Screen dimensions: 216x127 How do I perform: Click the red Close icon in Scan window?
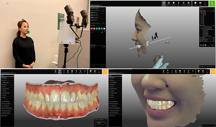tap(206, 3)
